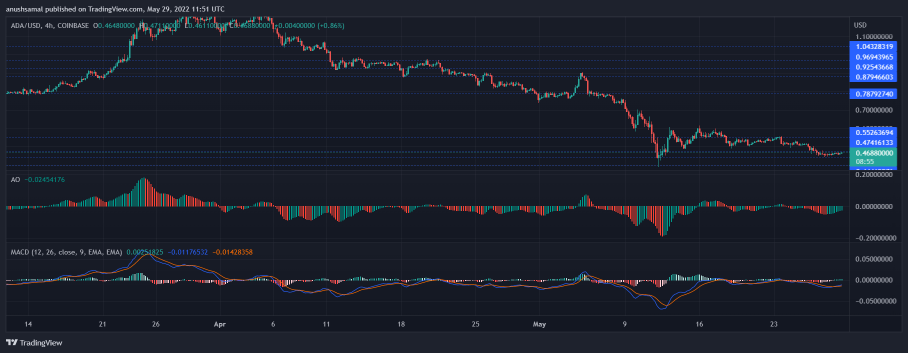Click the AO indicator label
908x353 pixels.
pos(15,179)
